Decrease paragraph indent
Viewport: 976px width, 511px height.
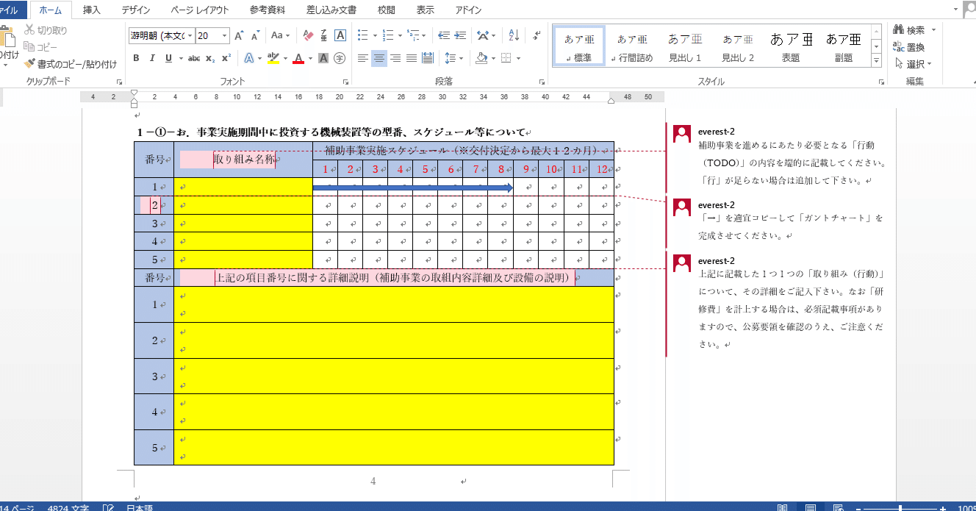444,35
